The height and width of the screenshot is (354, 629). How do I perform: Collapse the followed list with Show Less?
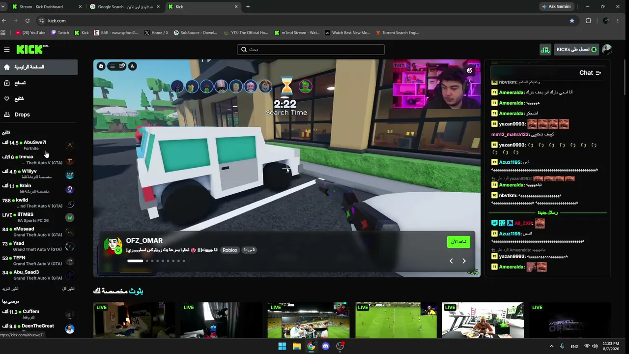(68, 289)
